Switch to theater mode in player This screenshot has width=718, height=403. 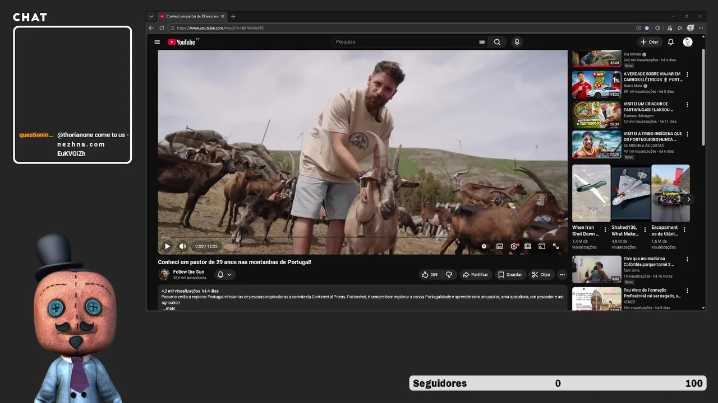coord(528,246)
